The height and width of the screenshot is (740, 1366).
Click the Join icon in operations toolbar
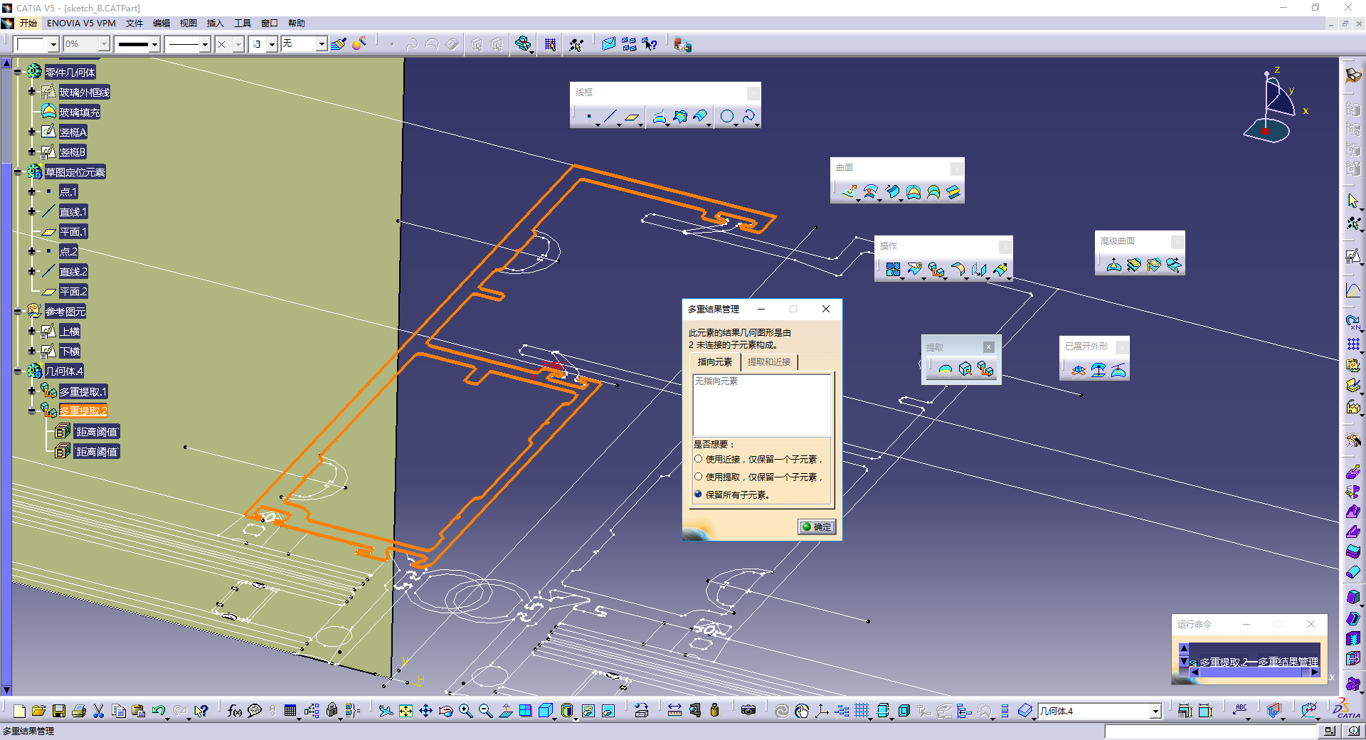(893, 269)
